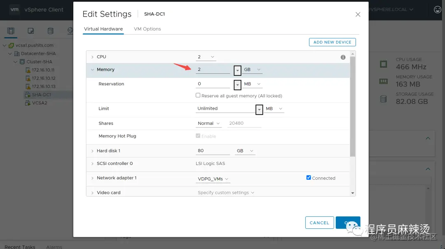Click the hardware list scrollbar thumb
The height and width of the screenshot is (249, 445).
click(x=352, y=106)
